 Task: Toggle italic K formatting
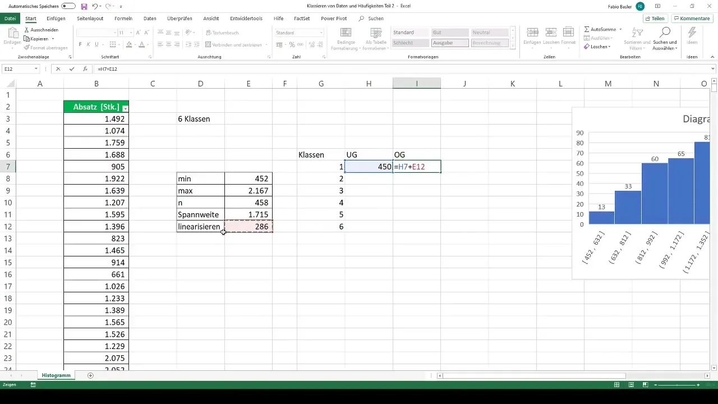89,44
